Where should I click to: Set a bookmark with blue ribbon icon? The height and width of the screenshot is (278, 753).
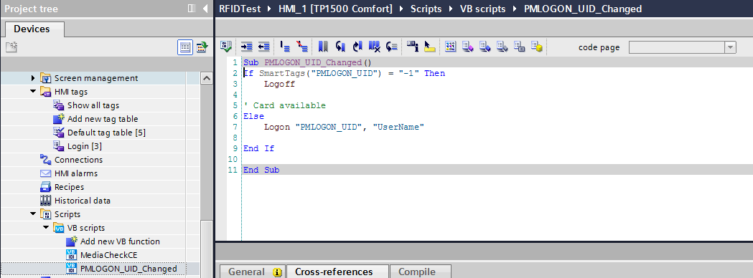tap(323, 47)
